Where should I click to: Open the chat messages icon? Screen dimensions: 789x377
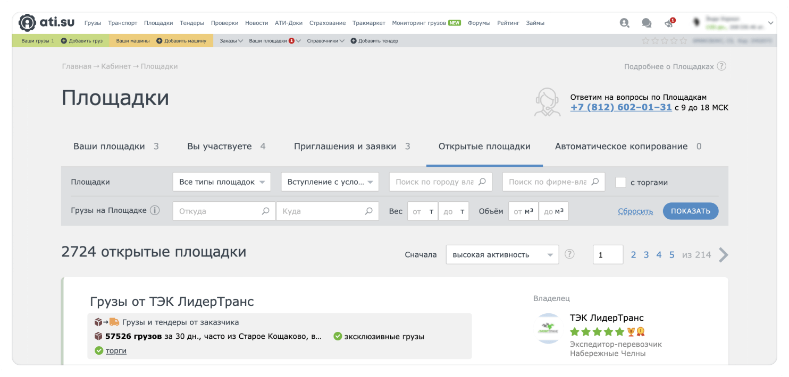[x=647, y=23]
